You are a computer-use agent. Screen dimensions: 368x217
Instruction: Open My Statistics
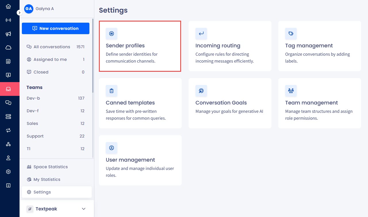[57, 179]
